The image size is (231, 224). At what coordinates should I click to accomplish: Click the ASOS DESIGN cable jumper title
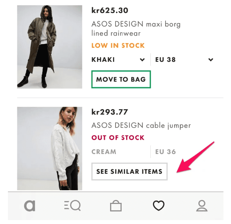point(141,126)
